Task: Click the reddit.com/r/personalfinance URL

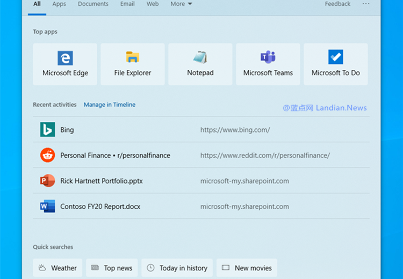Action: coord(265,156)
